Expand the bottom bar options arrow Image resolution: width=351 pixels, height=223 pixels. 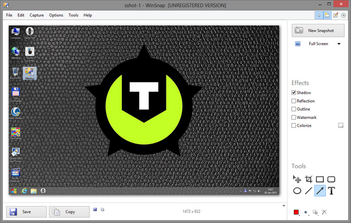pos(284,206)
